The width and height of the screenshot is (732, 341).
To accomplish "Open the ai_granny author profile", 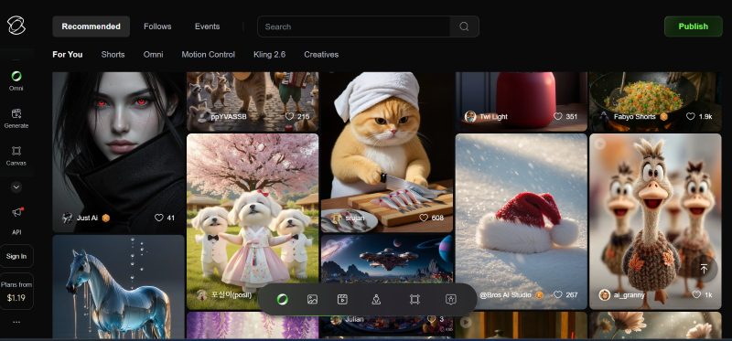I will pyautogui.click(x=622, y=294).
